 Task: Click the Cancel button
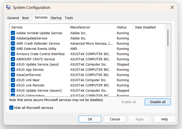115,119
